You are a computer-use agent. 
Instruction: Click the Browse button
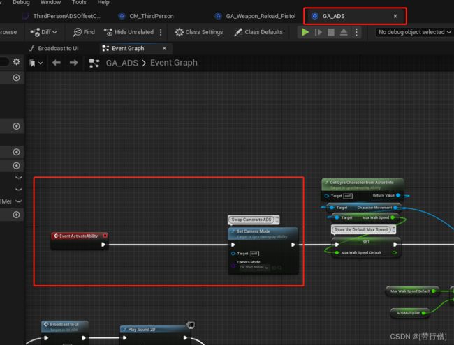point(8,32)
